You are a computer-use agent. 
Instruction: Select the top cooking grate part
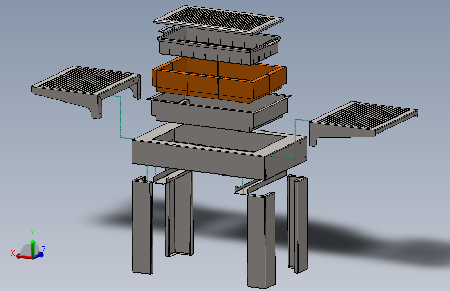pos(219,20)
